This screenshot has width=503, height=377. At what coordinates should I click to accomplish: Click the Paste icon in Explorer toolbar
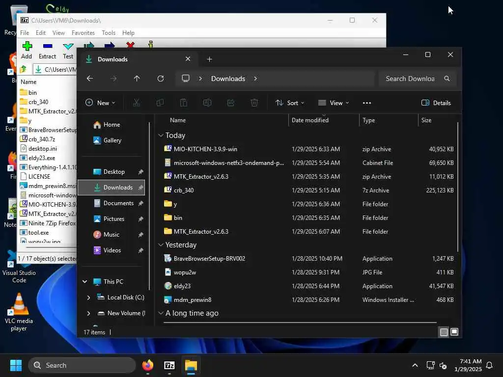coord(184,103)
